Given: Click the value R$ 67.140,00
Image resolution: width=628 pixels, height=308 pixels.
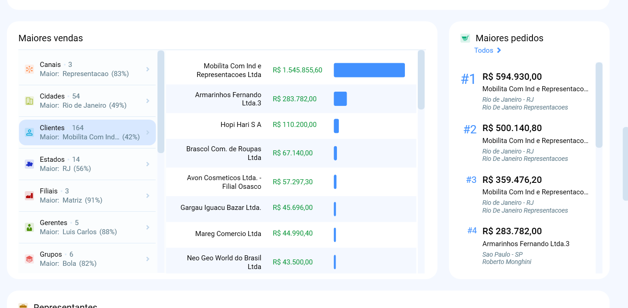Looking at the screenshot, I should 293,153.
